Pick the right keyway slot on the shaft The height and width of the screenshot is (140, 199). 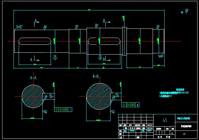click(x=104, y=41)
